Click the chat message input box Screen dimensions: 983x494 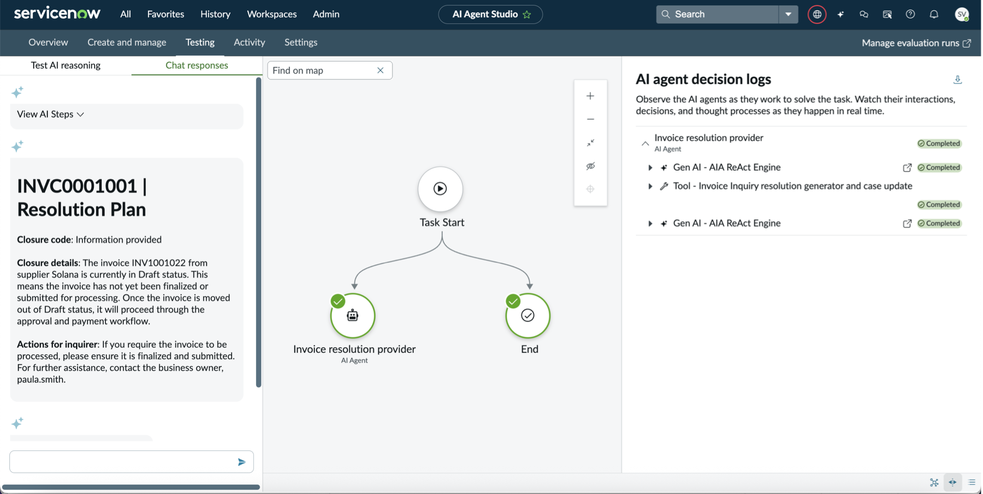(132, 462)
